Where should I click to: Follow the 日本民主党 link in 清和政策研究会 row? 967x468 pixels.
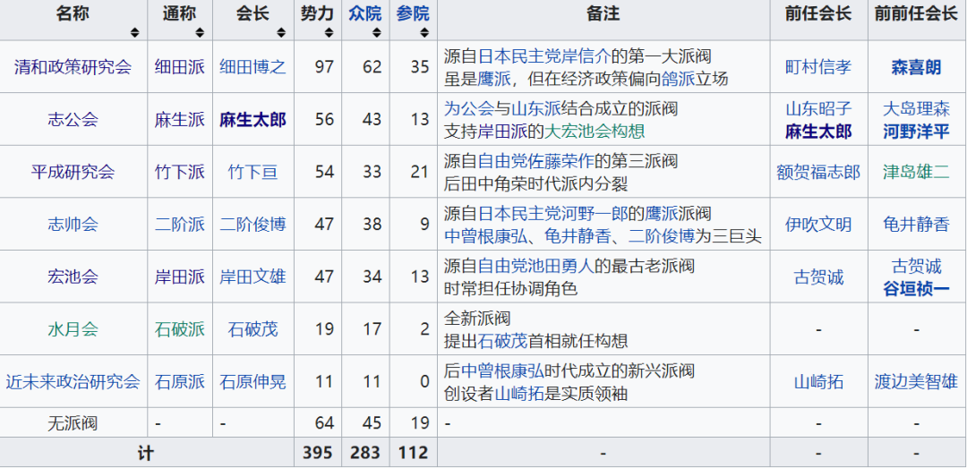click(519, 56)
